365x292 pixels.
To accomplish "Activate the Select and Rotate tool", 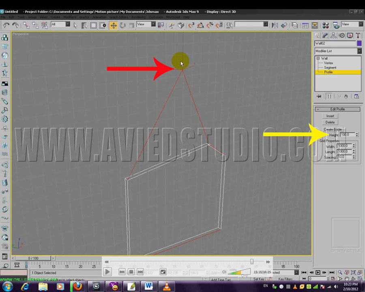I will pos(122,25).
